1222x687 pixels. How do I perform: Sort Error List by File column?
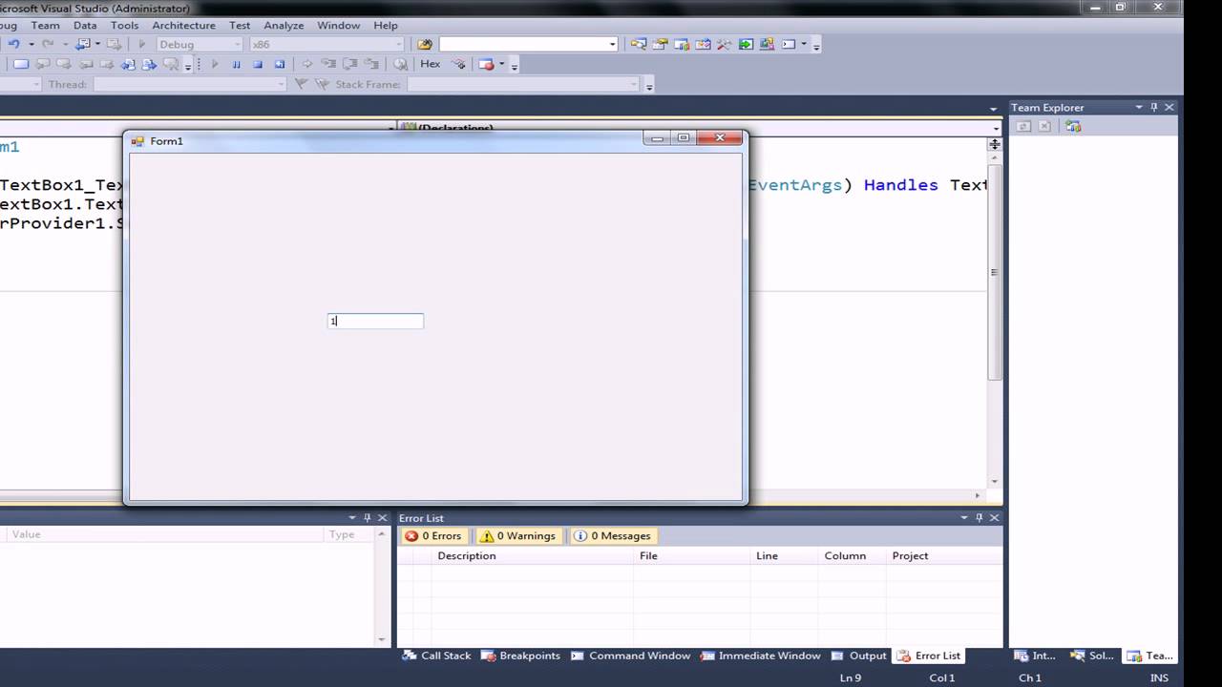tap(691, 555)
